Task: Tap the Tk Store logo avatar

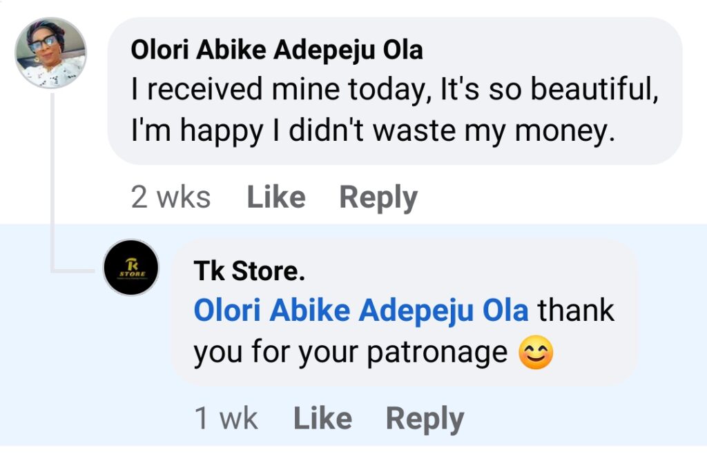Action: coord(131,268)
